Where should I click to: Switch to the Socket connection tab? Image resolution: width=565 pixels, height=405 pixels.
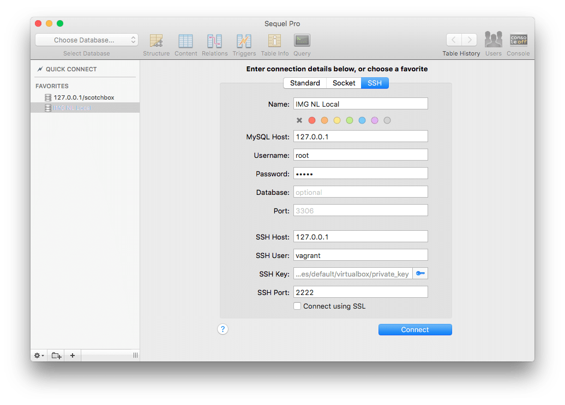tap(344, 83)
